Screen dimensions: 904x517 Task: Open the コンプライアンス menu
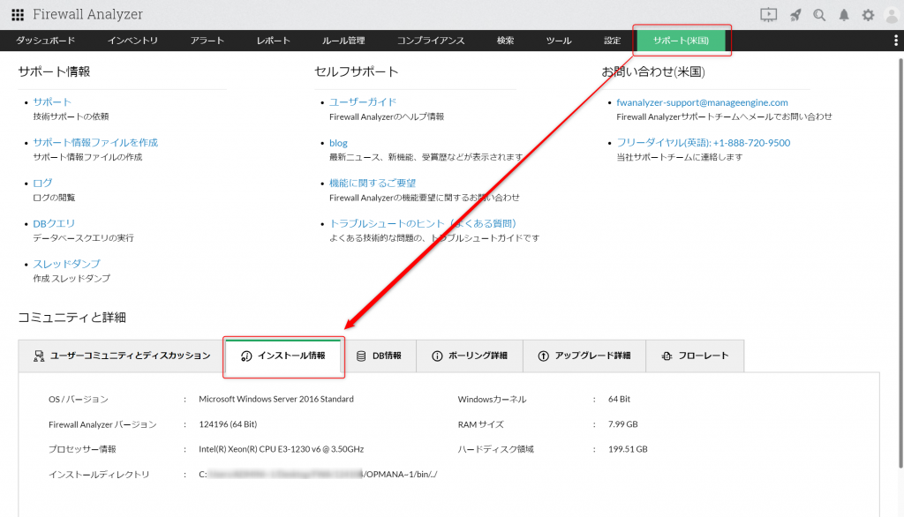point(431,41)
